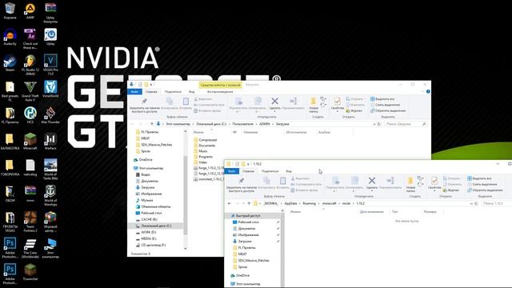Open recent locations dropdown in 1.10.2 window
The image size is (512, 288).
243,203
